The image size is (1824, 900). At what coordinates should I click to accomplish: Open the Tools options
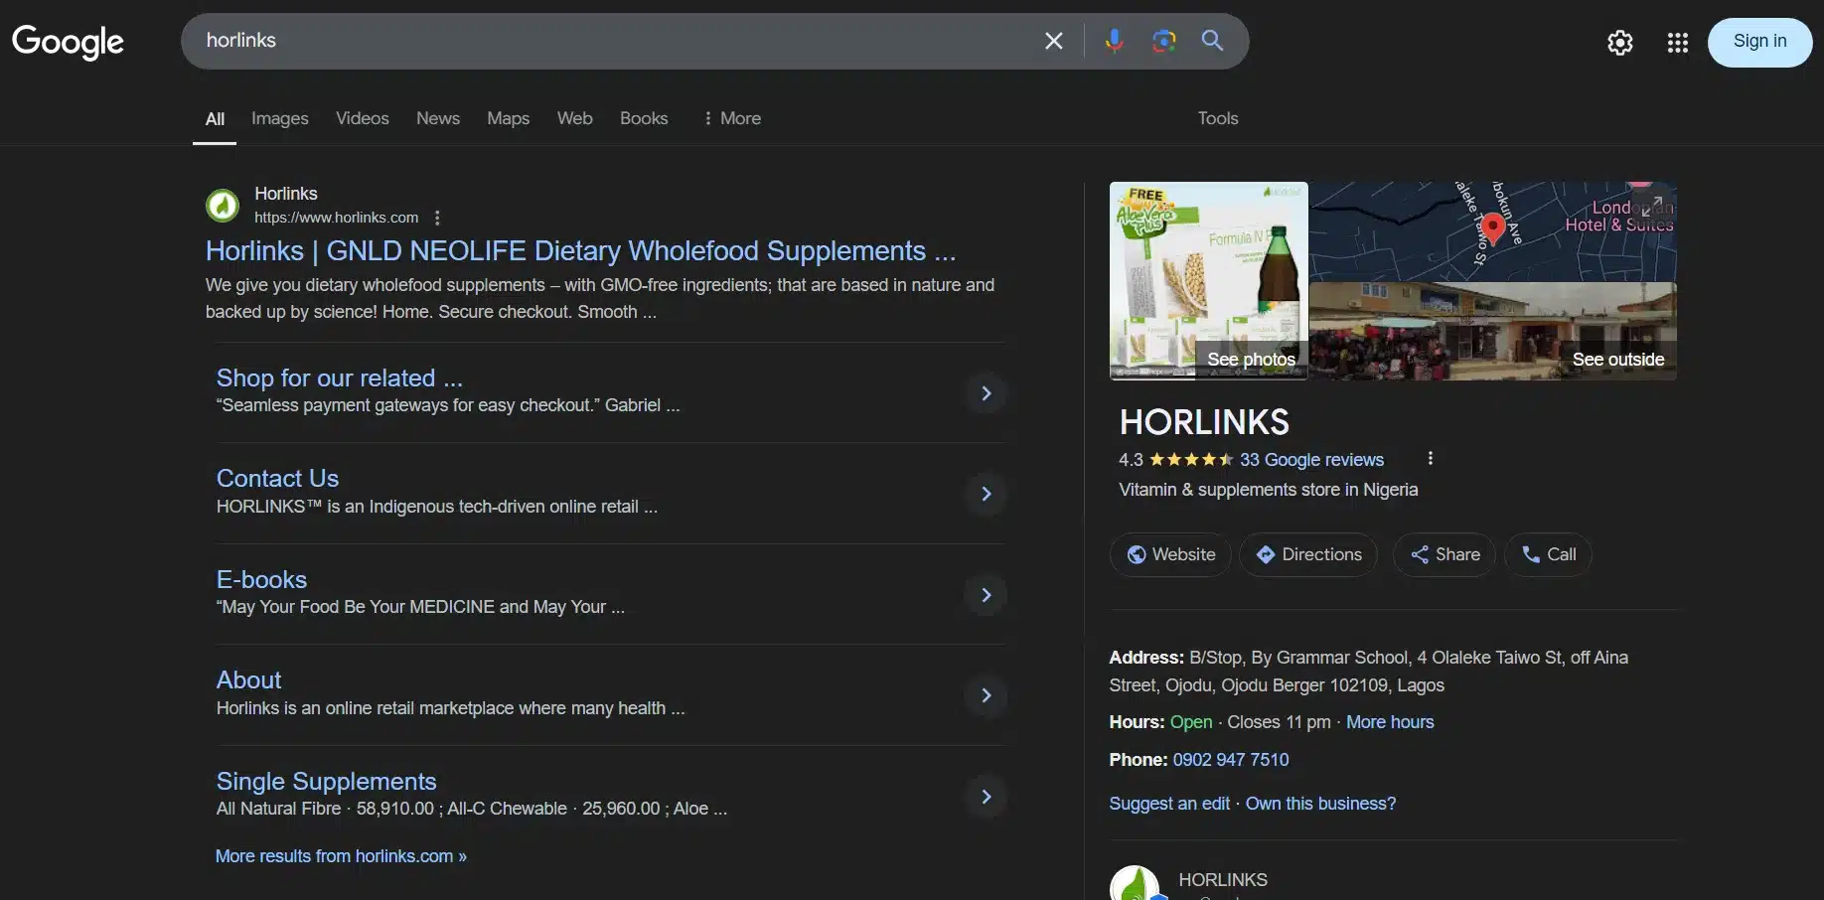tap(1218, 118)
